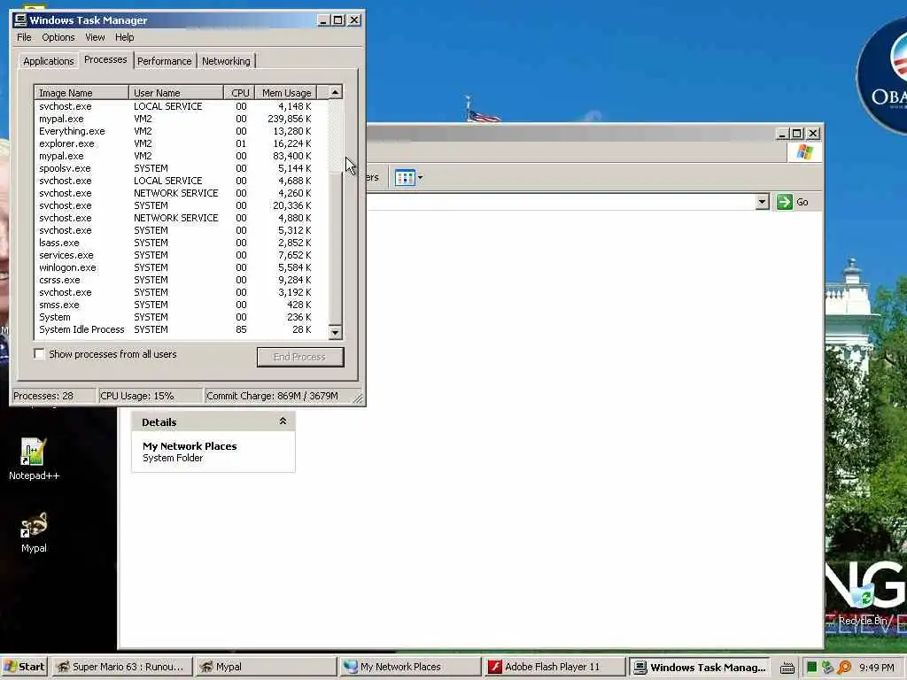Open the Views icon dropdown arrow
Image resolution: width=907 pixels, height=680 pixels.
click(x=420, y=177)
